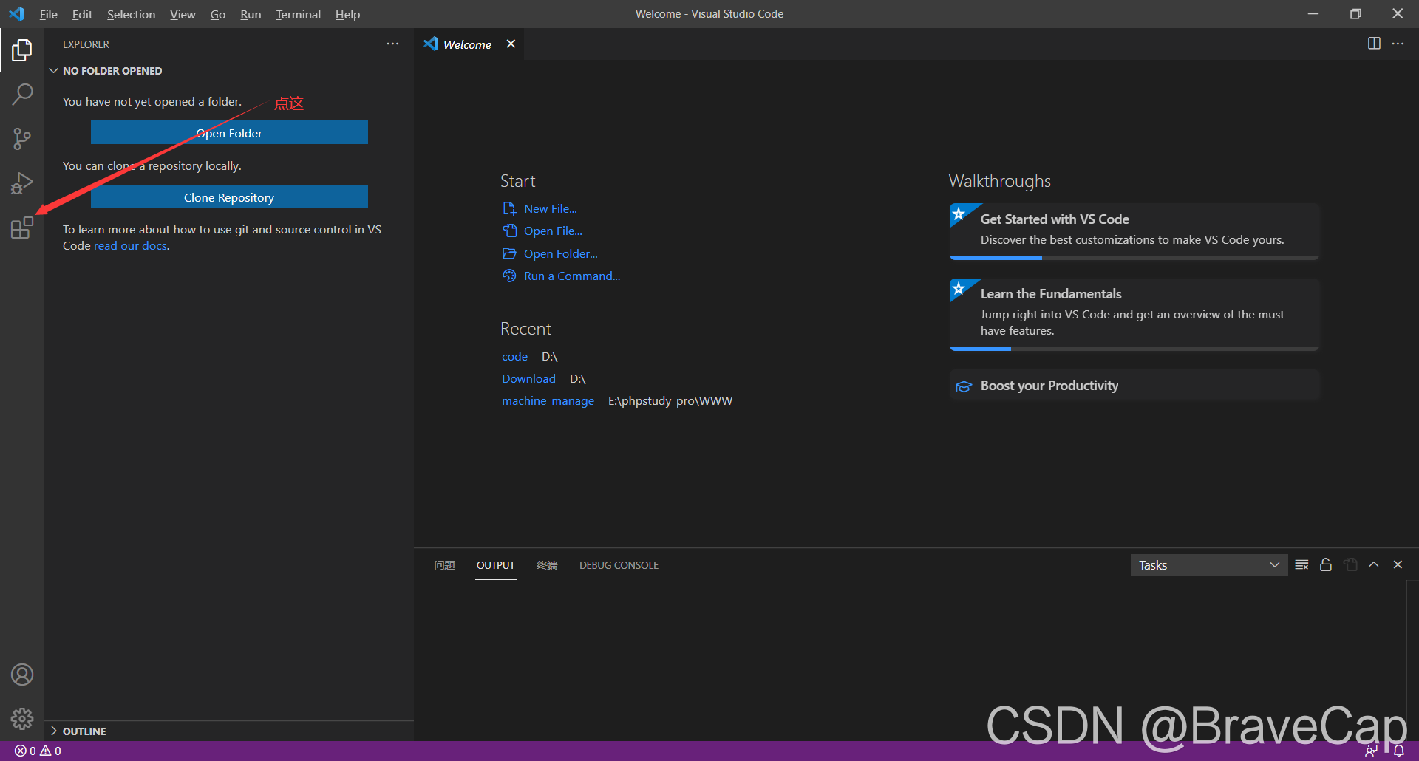Close the bottom panel

pyautogui.click(x=1398, y=564)
